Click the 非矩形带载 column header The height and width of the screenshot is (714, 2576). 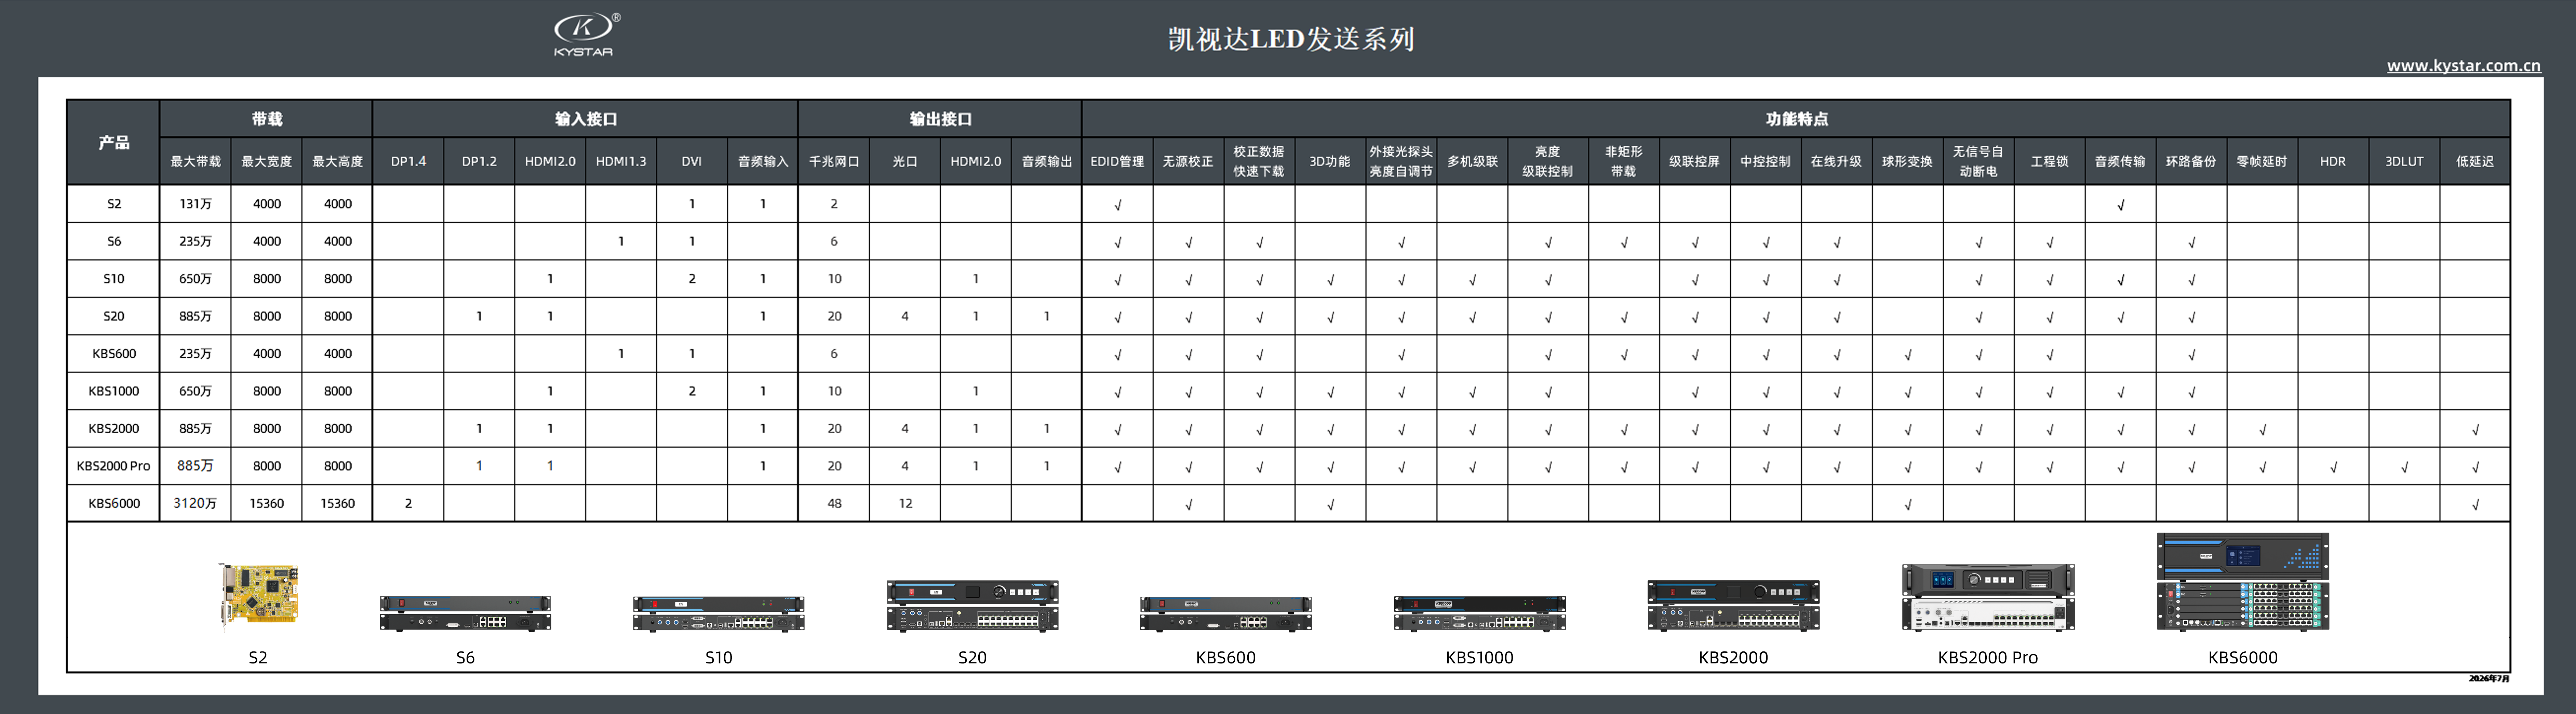(1624, 161)
